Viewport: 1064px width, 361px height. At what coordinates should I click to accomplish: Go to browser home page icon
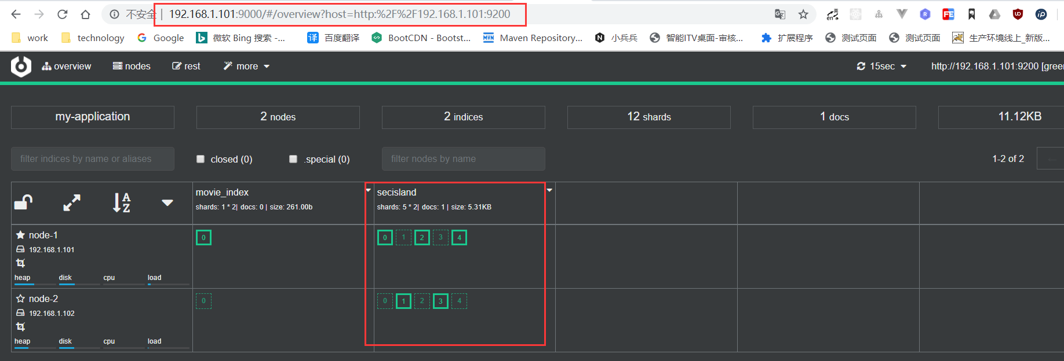click(85, 14)
